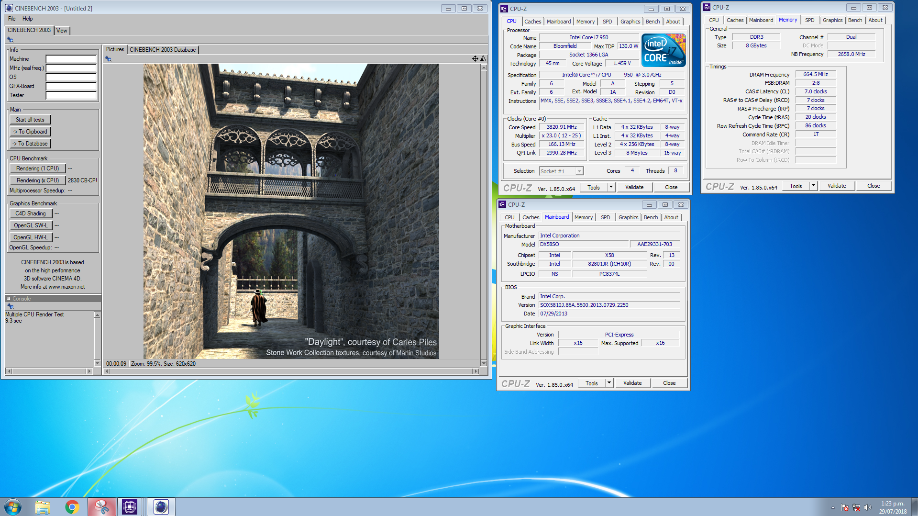Click picture horizontal scrollbar right arrow
The image size is (918, 516).
click(x=476, y=371)
